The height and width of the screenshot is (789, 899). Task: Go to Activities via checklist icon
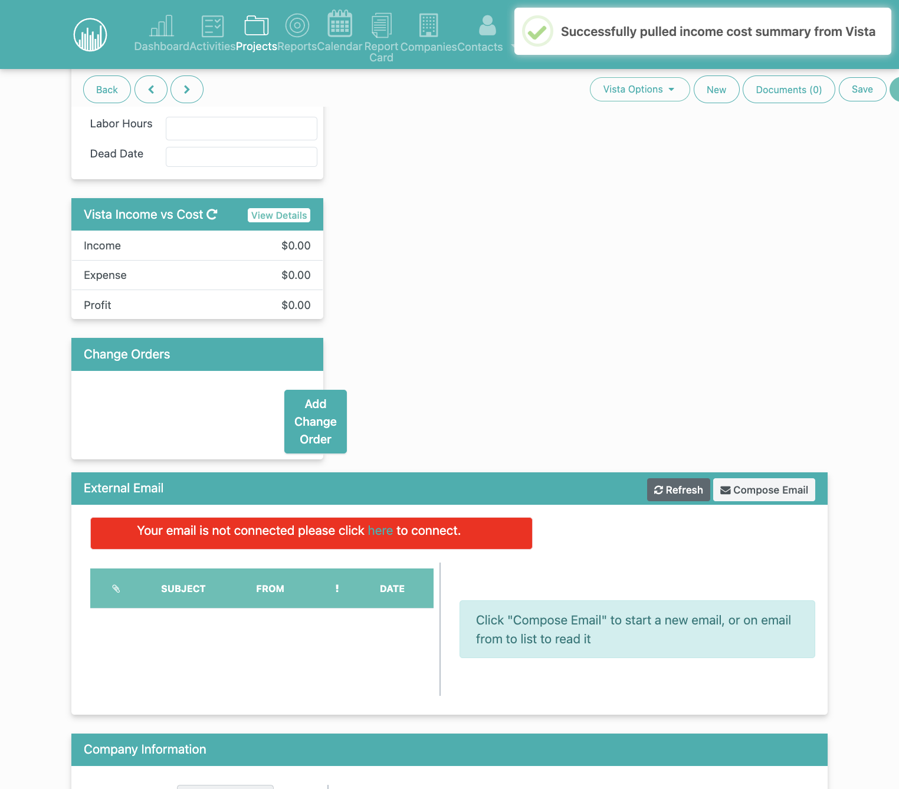point(212,26)
